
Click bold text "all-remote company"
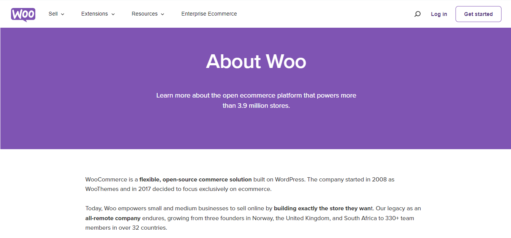(x=113, y=218)
